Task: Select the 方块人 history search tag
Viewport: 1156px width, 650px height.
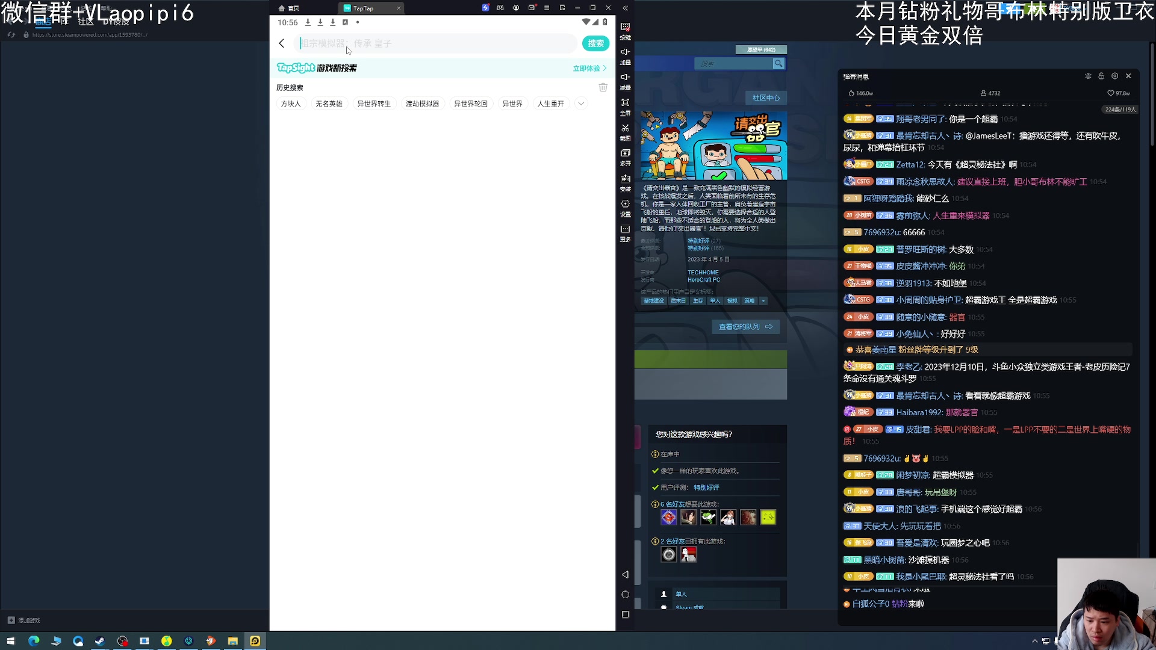Action: [291, 104]
